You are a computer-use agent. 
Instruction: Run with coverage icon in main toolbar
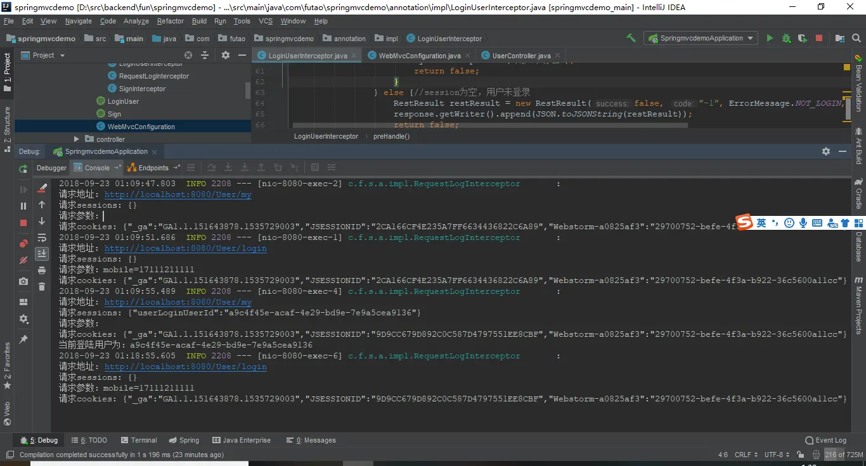point(803,38)
